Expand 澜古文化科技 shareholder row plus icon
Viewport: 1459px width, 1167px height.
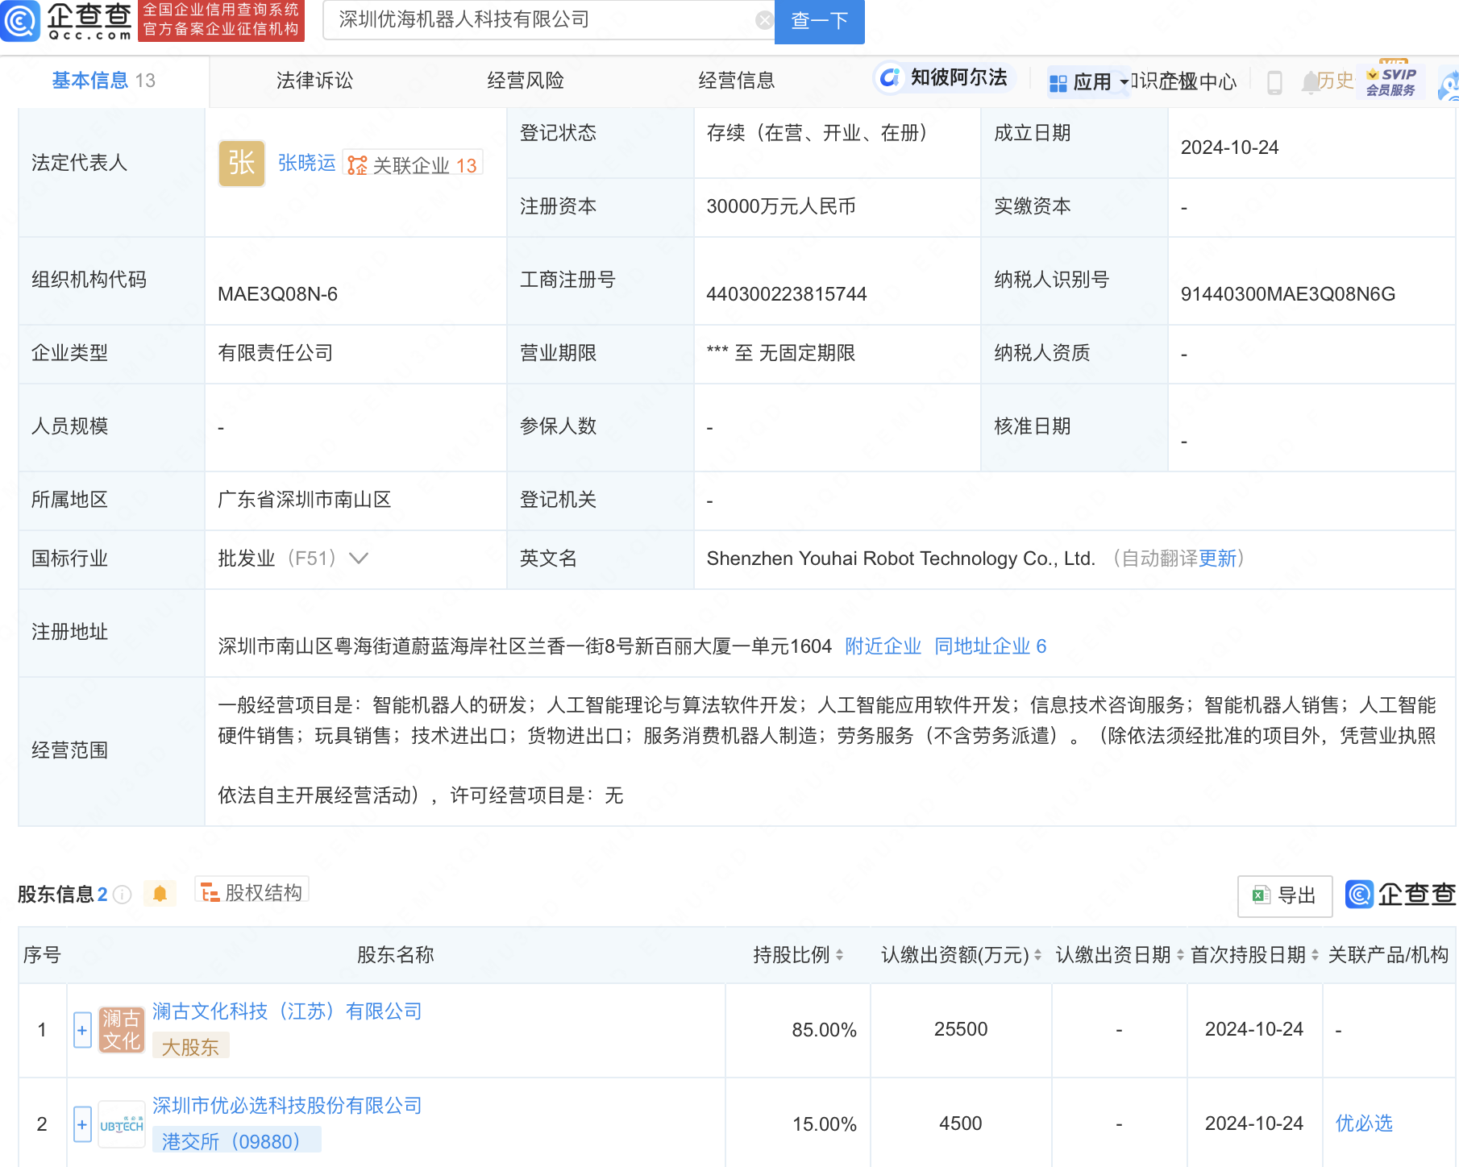pos(81,1030)
